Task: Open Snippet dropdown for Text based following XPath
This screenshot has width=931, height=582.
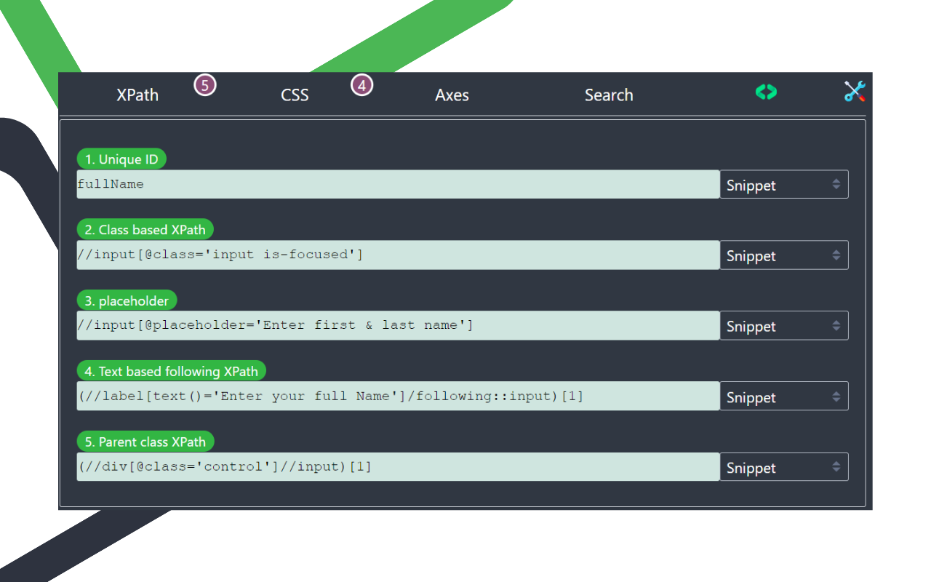Action: pyautogui.click(x=784, y=396)
